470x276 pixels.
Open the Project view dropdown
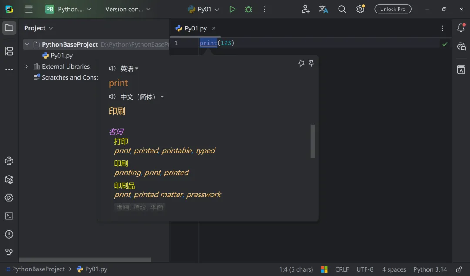click(x=38, y=28)
